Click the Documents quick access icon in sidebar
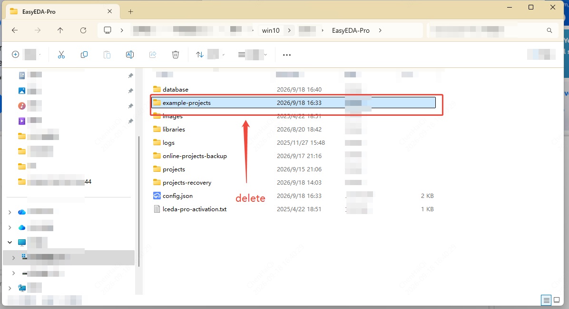This screenshot has width=569, height=309. point(22,75)
